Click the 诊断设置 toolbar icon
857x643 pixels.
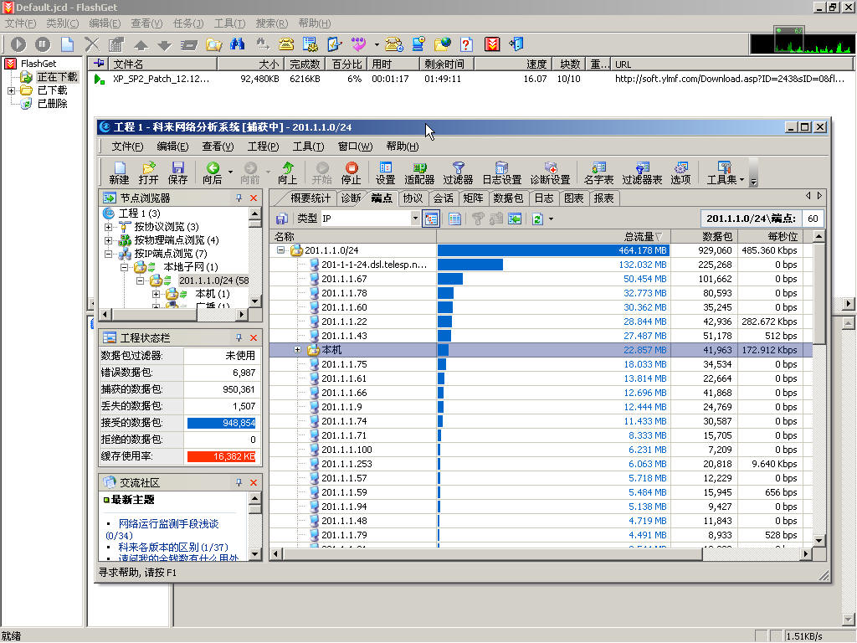point(550,172)
